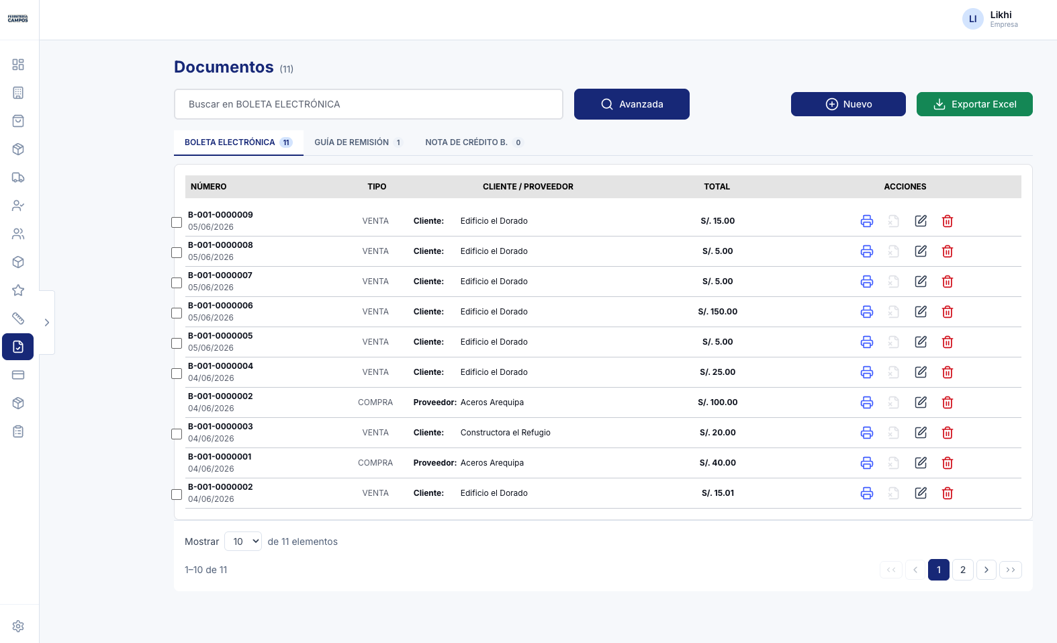
Task: Switch to BOLETA ELECTRÓNICA tab
Action: click(238, 142)
